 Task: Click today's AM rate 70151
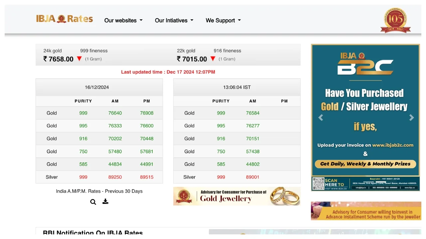click(253, 139)
